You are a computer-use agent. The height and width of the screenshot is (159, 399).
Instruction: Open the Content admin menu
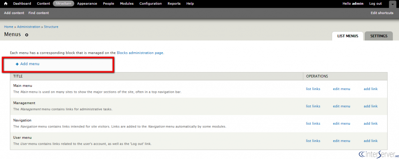[x=44, y=4]
